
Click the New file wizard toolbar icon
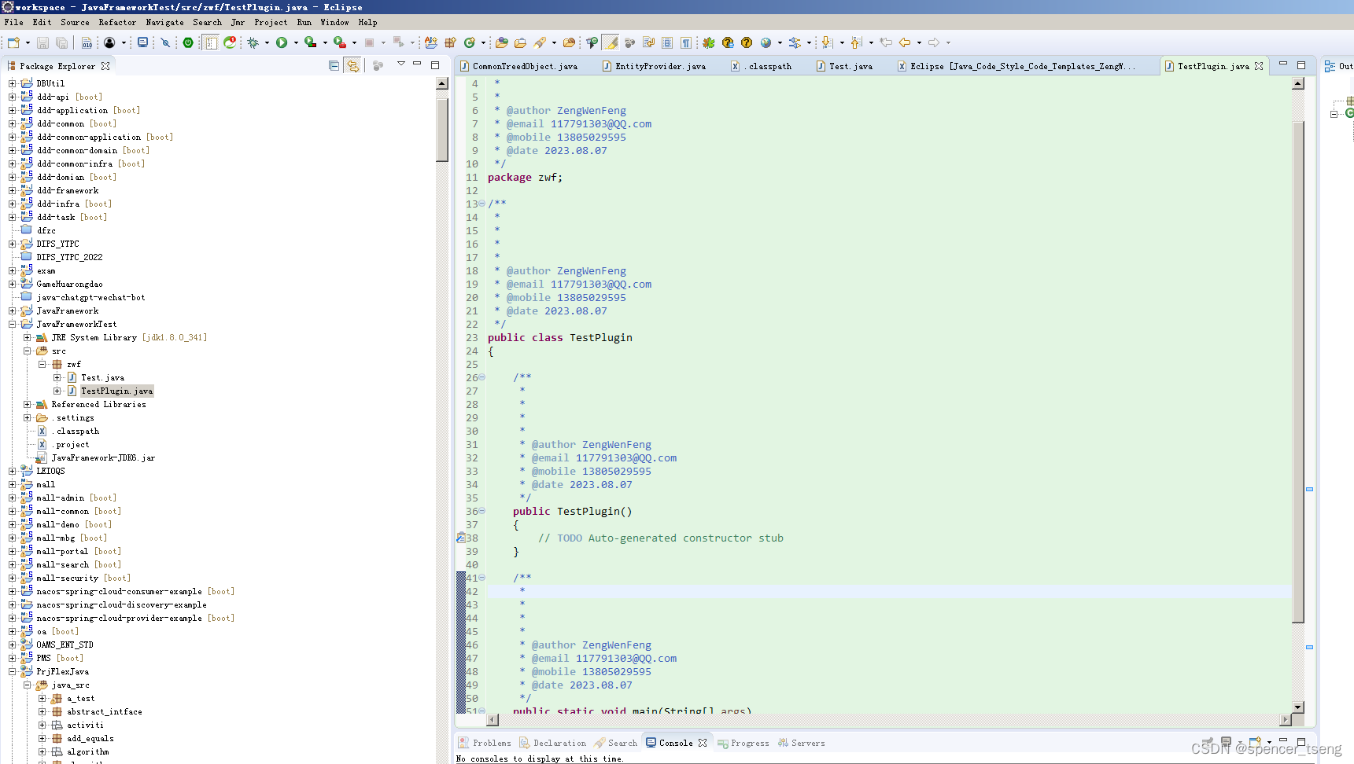(13, 42)
